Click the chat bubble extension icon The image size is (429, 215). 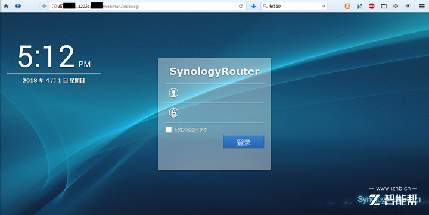(408, 6)
